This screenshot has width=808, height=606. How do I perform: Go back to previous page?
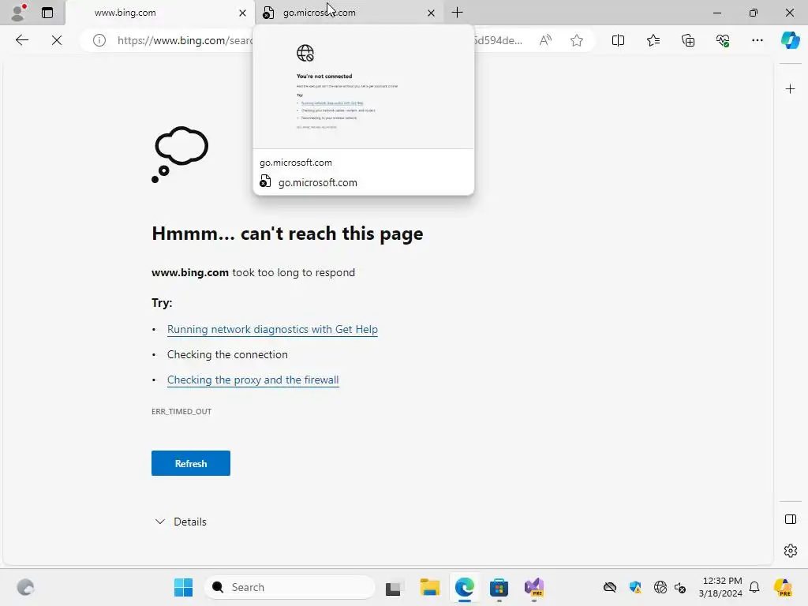point(21,40)
